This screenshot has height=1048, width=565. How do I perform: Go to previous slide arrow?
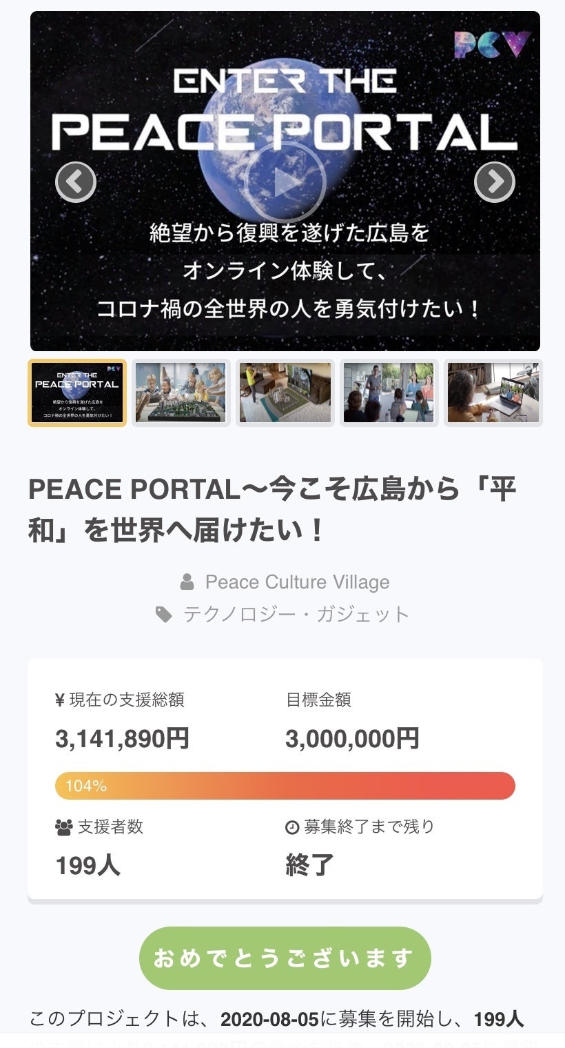[76, 182]
